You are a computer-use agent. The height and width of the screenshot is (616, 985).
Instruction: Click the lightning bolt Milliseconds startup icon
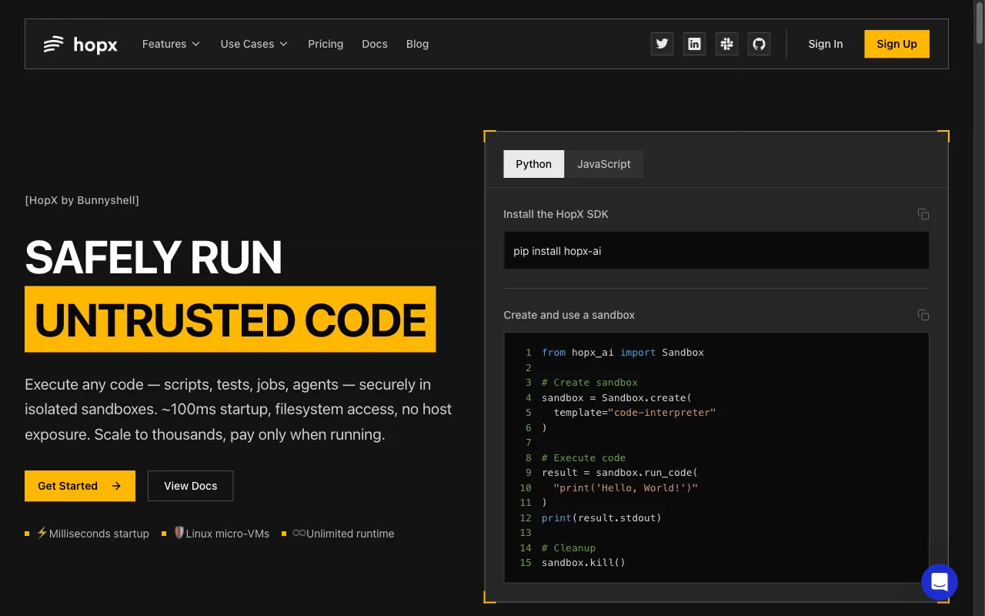click(42, 533)
